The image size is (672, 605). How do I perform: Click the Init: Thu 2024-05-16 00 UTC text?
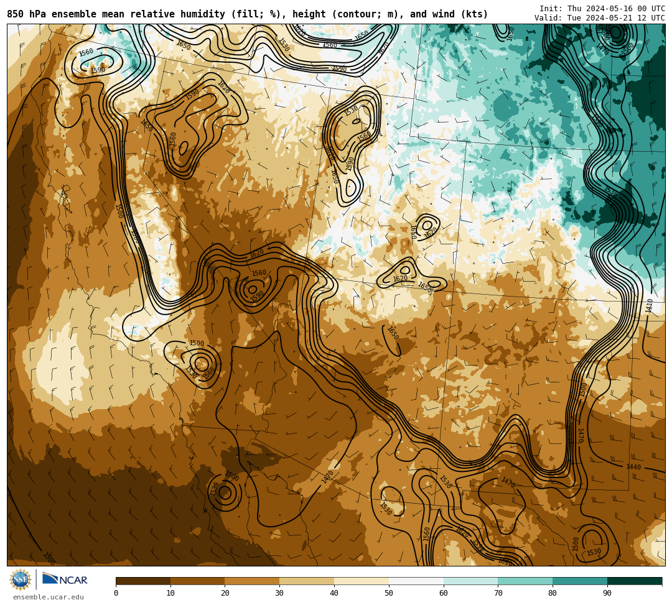[x=602, y=9]
